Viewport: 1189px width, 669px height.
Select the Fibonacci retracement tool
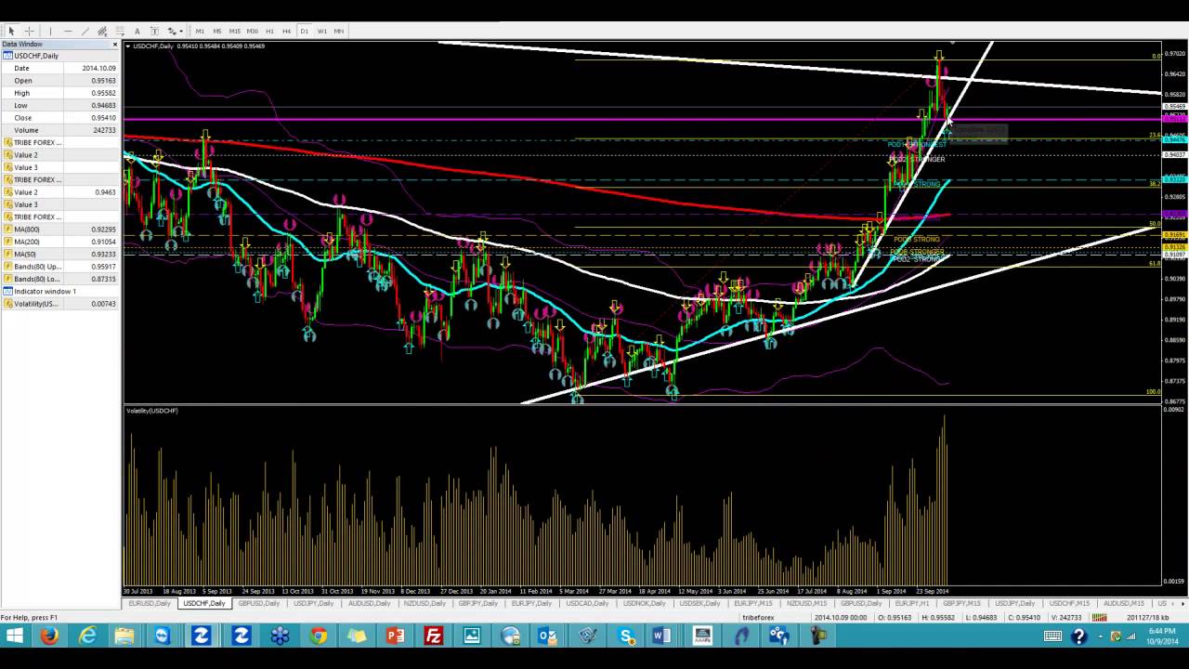120,31
